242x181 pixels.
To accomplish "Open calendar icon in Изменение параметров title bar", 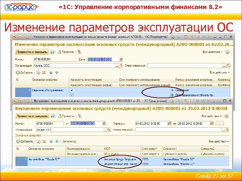I will (x=191, y=37).
